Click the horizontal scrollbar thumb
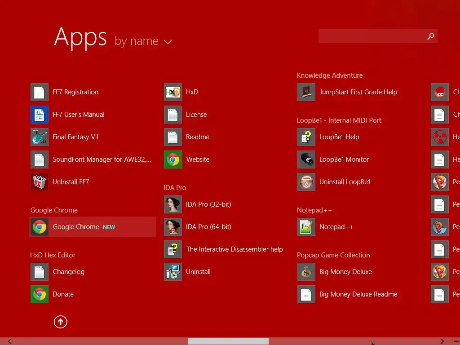The image size is (460, 345). tap(228, 341)
